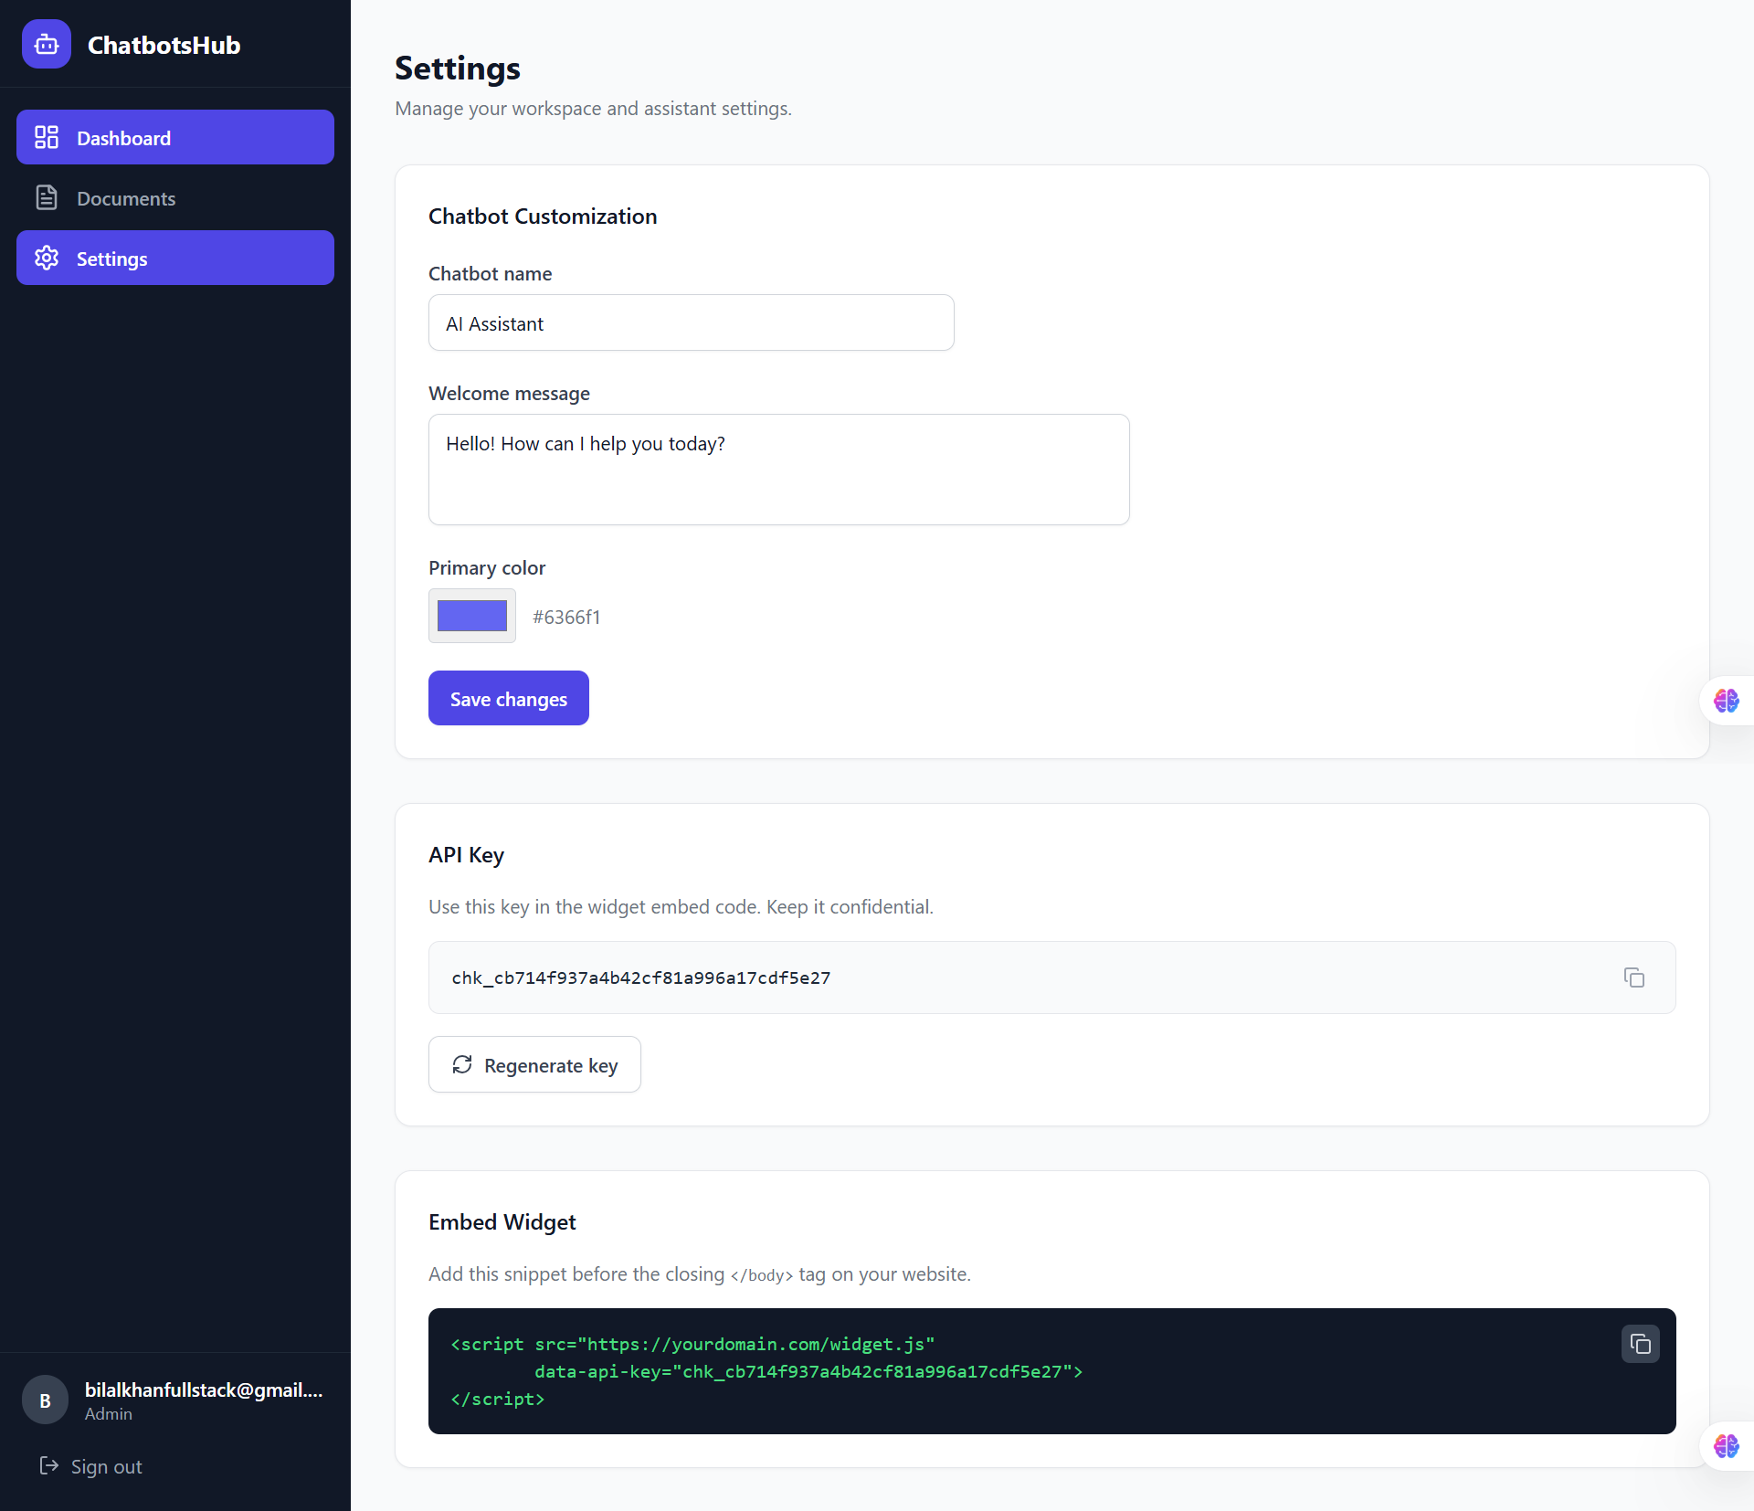Navigate to the Dashboard page
Viewport: 1754px width, 1511px height.
pos(124,137)
